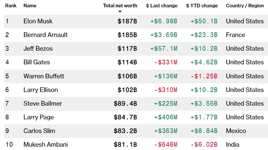Sort by Total net worth column header
This screenshot has height=150, width=268.
(x=120, y=6)
